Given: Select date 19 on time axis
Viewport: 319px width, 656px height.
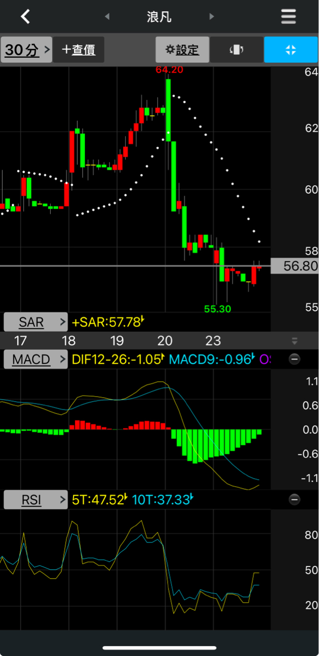Looking at the screenshot, I should coord(117,341).
